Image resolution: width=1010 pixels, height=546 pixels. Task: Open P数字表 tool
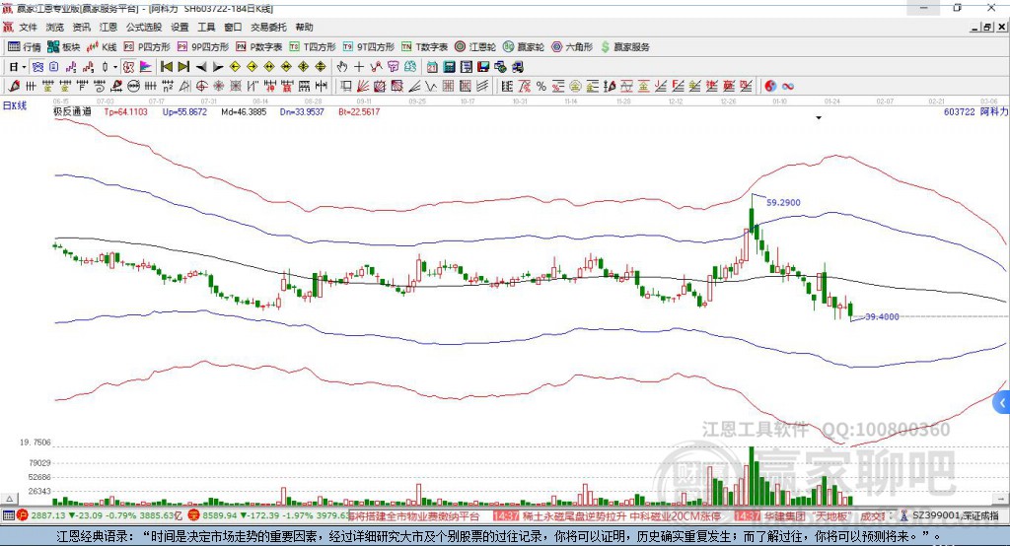pos(259,47)
